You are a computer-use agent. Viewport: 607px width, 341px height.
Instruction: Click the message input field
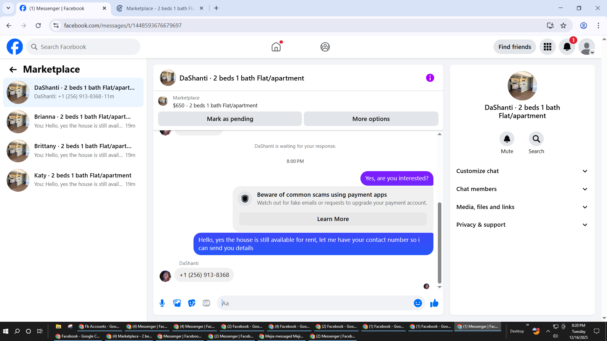(x=316, y=303)
